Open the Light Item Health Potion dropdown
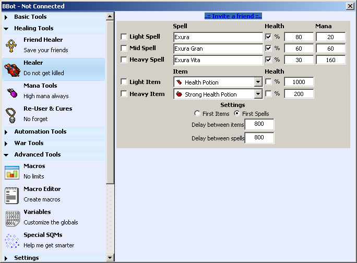This screenshot has height=263, width=357. [258, 82]
